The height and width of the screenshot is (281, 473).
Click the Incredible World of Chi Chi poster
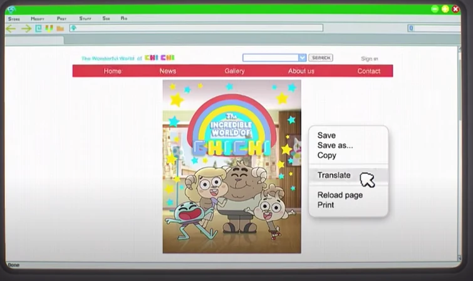232,166
